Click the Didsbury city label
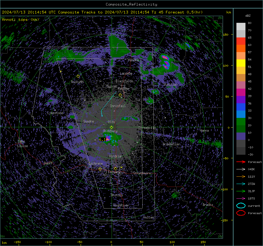263x246 pixels. [x=110, y=131]
